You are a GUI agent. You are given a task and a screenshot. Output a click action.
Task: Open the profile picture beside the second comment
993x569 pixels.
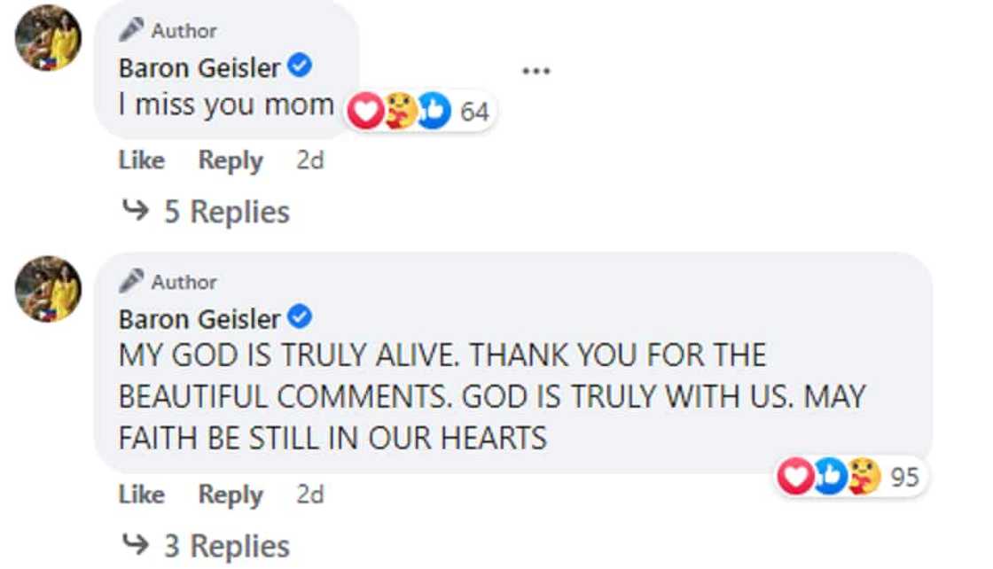coord(49,289)
